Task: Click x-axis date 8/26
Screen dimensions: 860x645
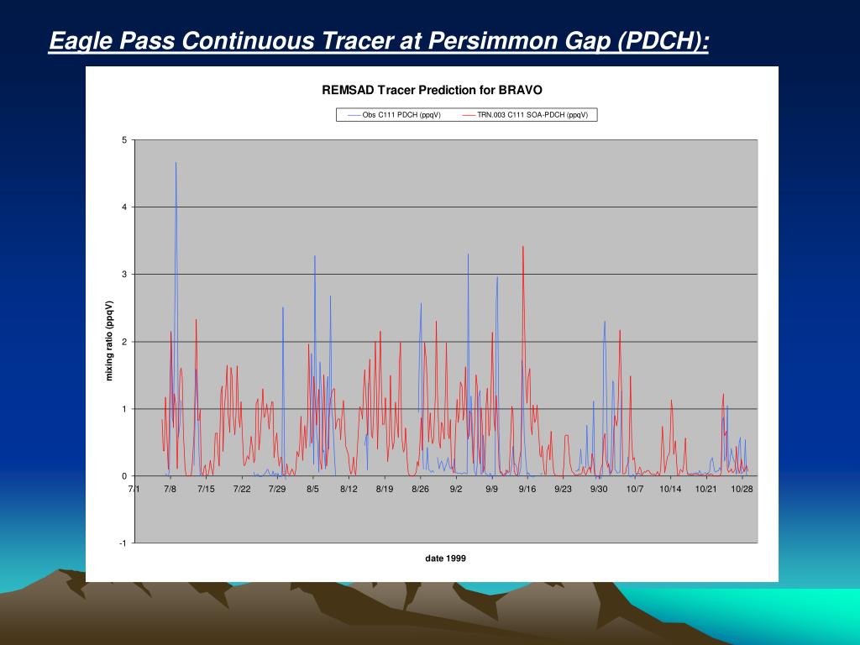Action: point(420,489)
